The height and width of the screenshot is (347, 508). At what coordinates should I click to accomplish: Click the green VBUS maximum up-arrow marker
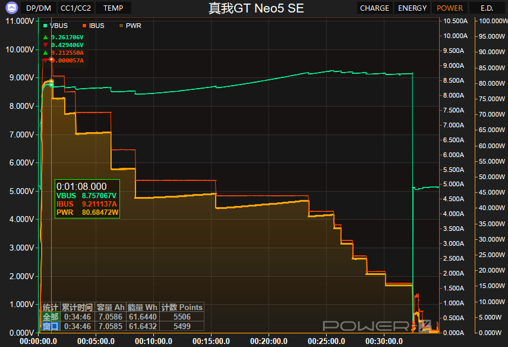coord(45,37)
